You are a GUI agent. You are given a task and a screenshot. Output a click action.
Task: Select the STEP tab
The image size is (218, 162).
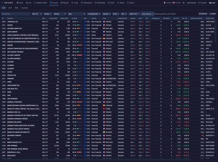pos(10,8)
